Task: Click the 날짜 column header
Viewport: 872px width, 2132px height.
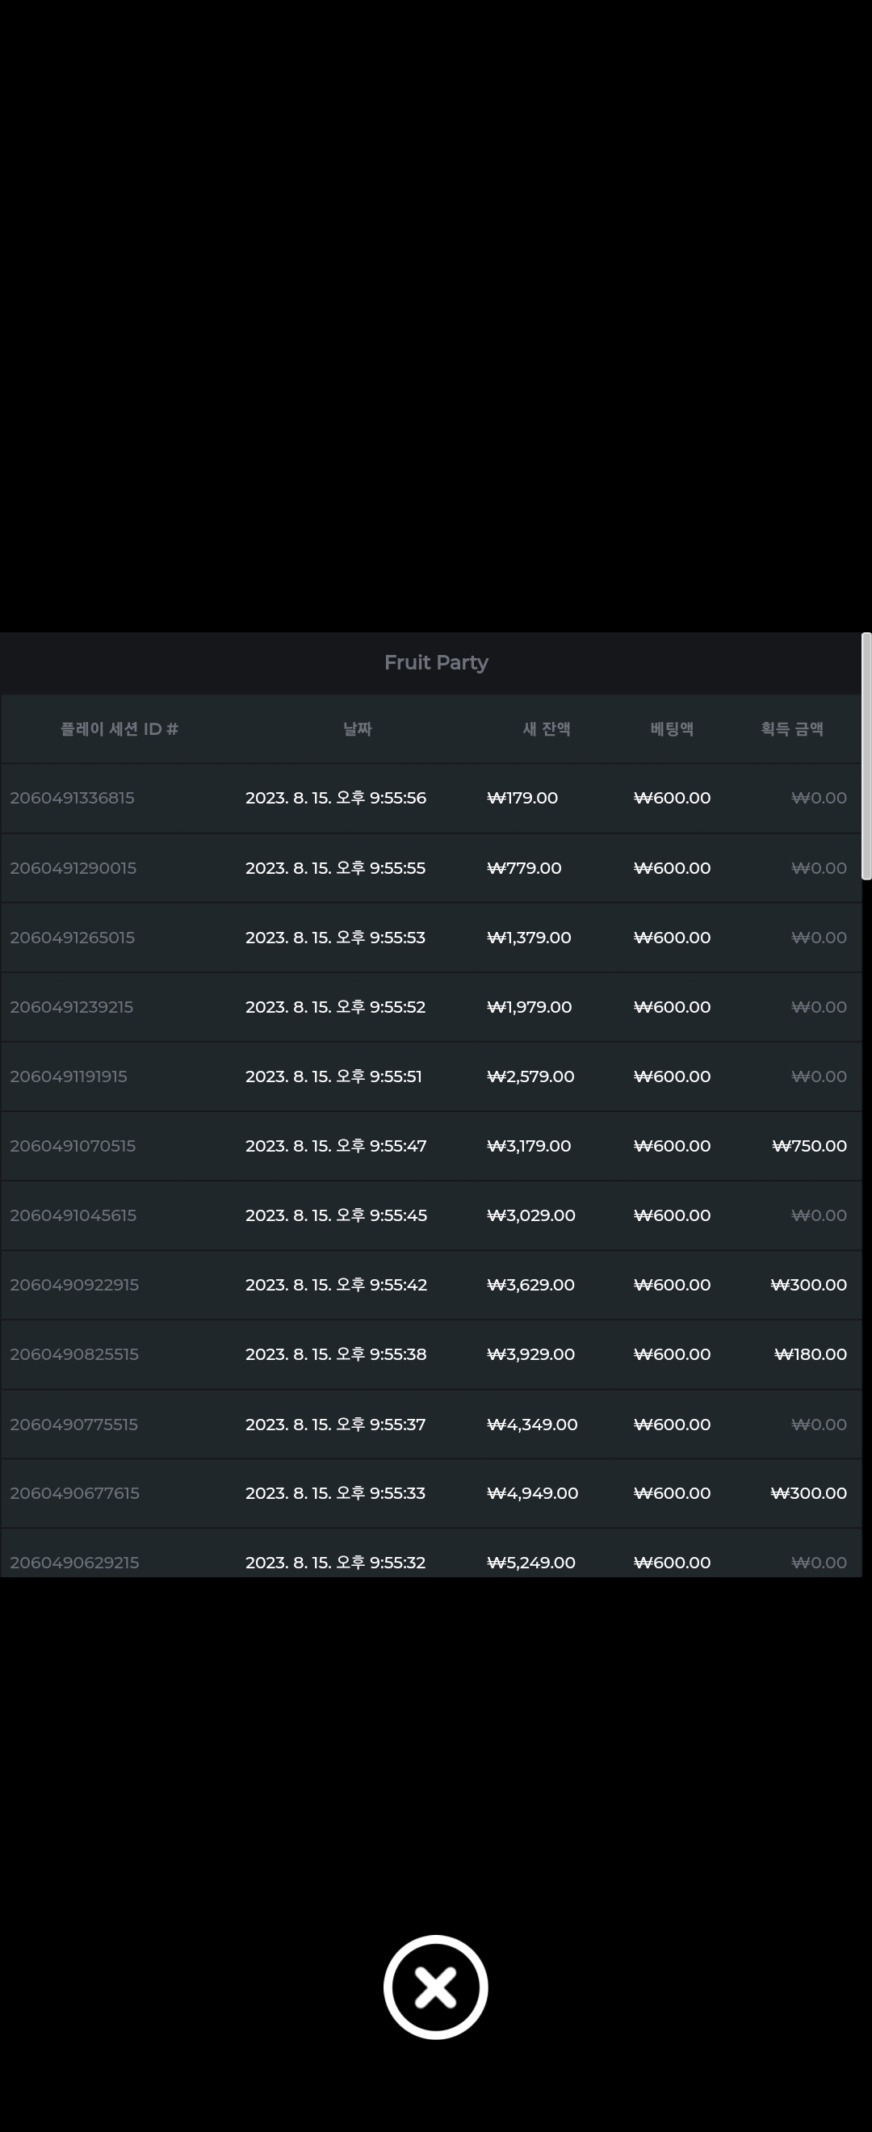Action: coord(358,729)
